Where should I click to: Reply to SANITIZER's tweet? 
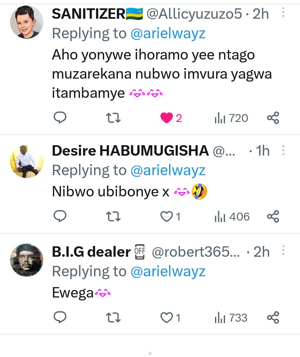(x=60, y=118)
